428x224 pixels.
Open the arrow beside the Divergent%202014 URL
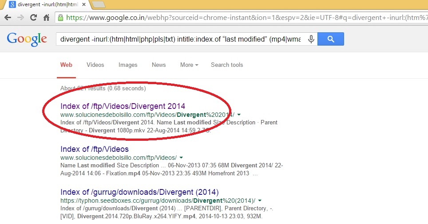coord(239,115)
